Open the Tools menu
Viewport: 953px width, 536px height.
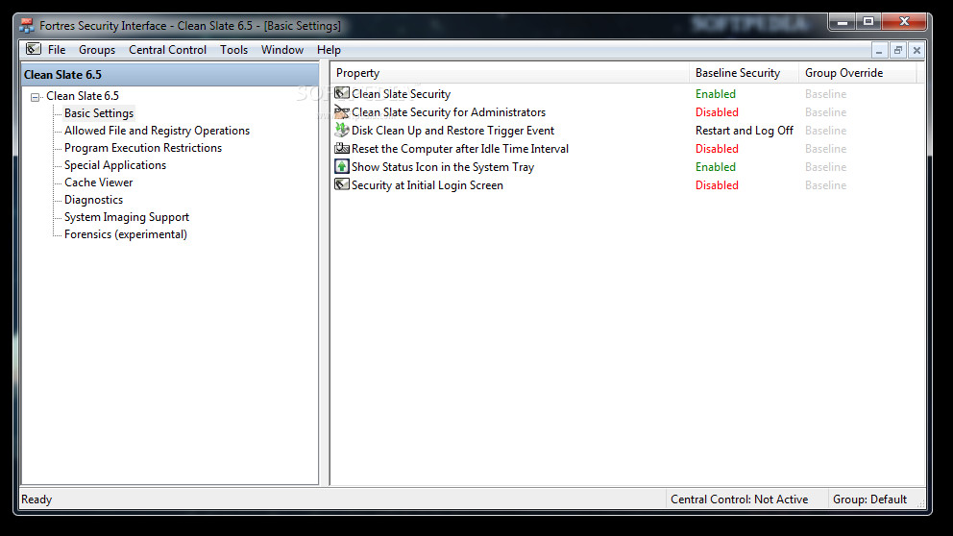point(233,50)
